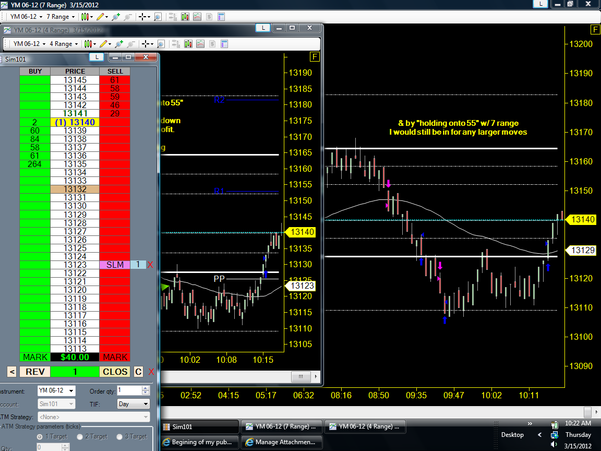Open properties icon in 4 Range toolbar
The image size is (601, 451).
[225, 44]
